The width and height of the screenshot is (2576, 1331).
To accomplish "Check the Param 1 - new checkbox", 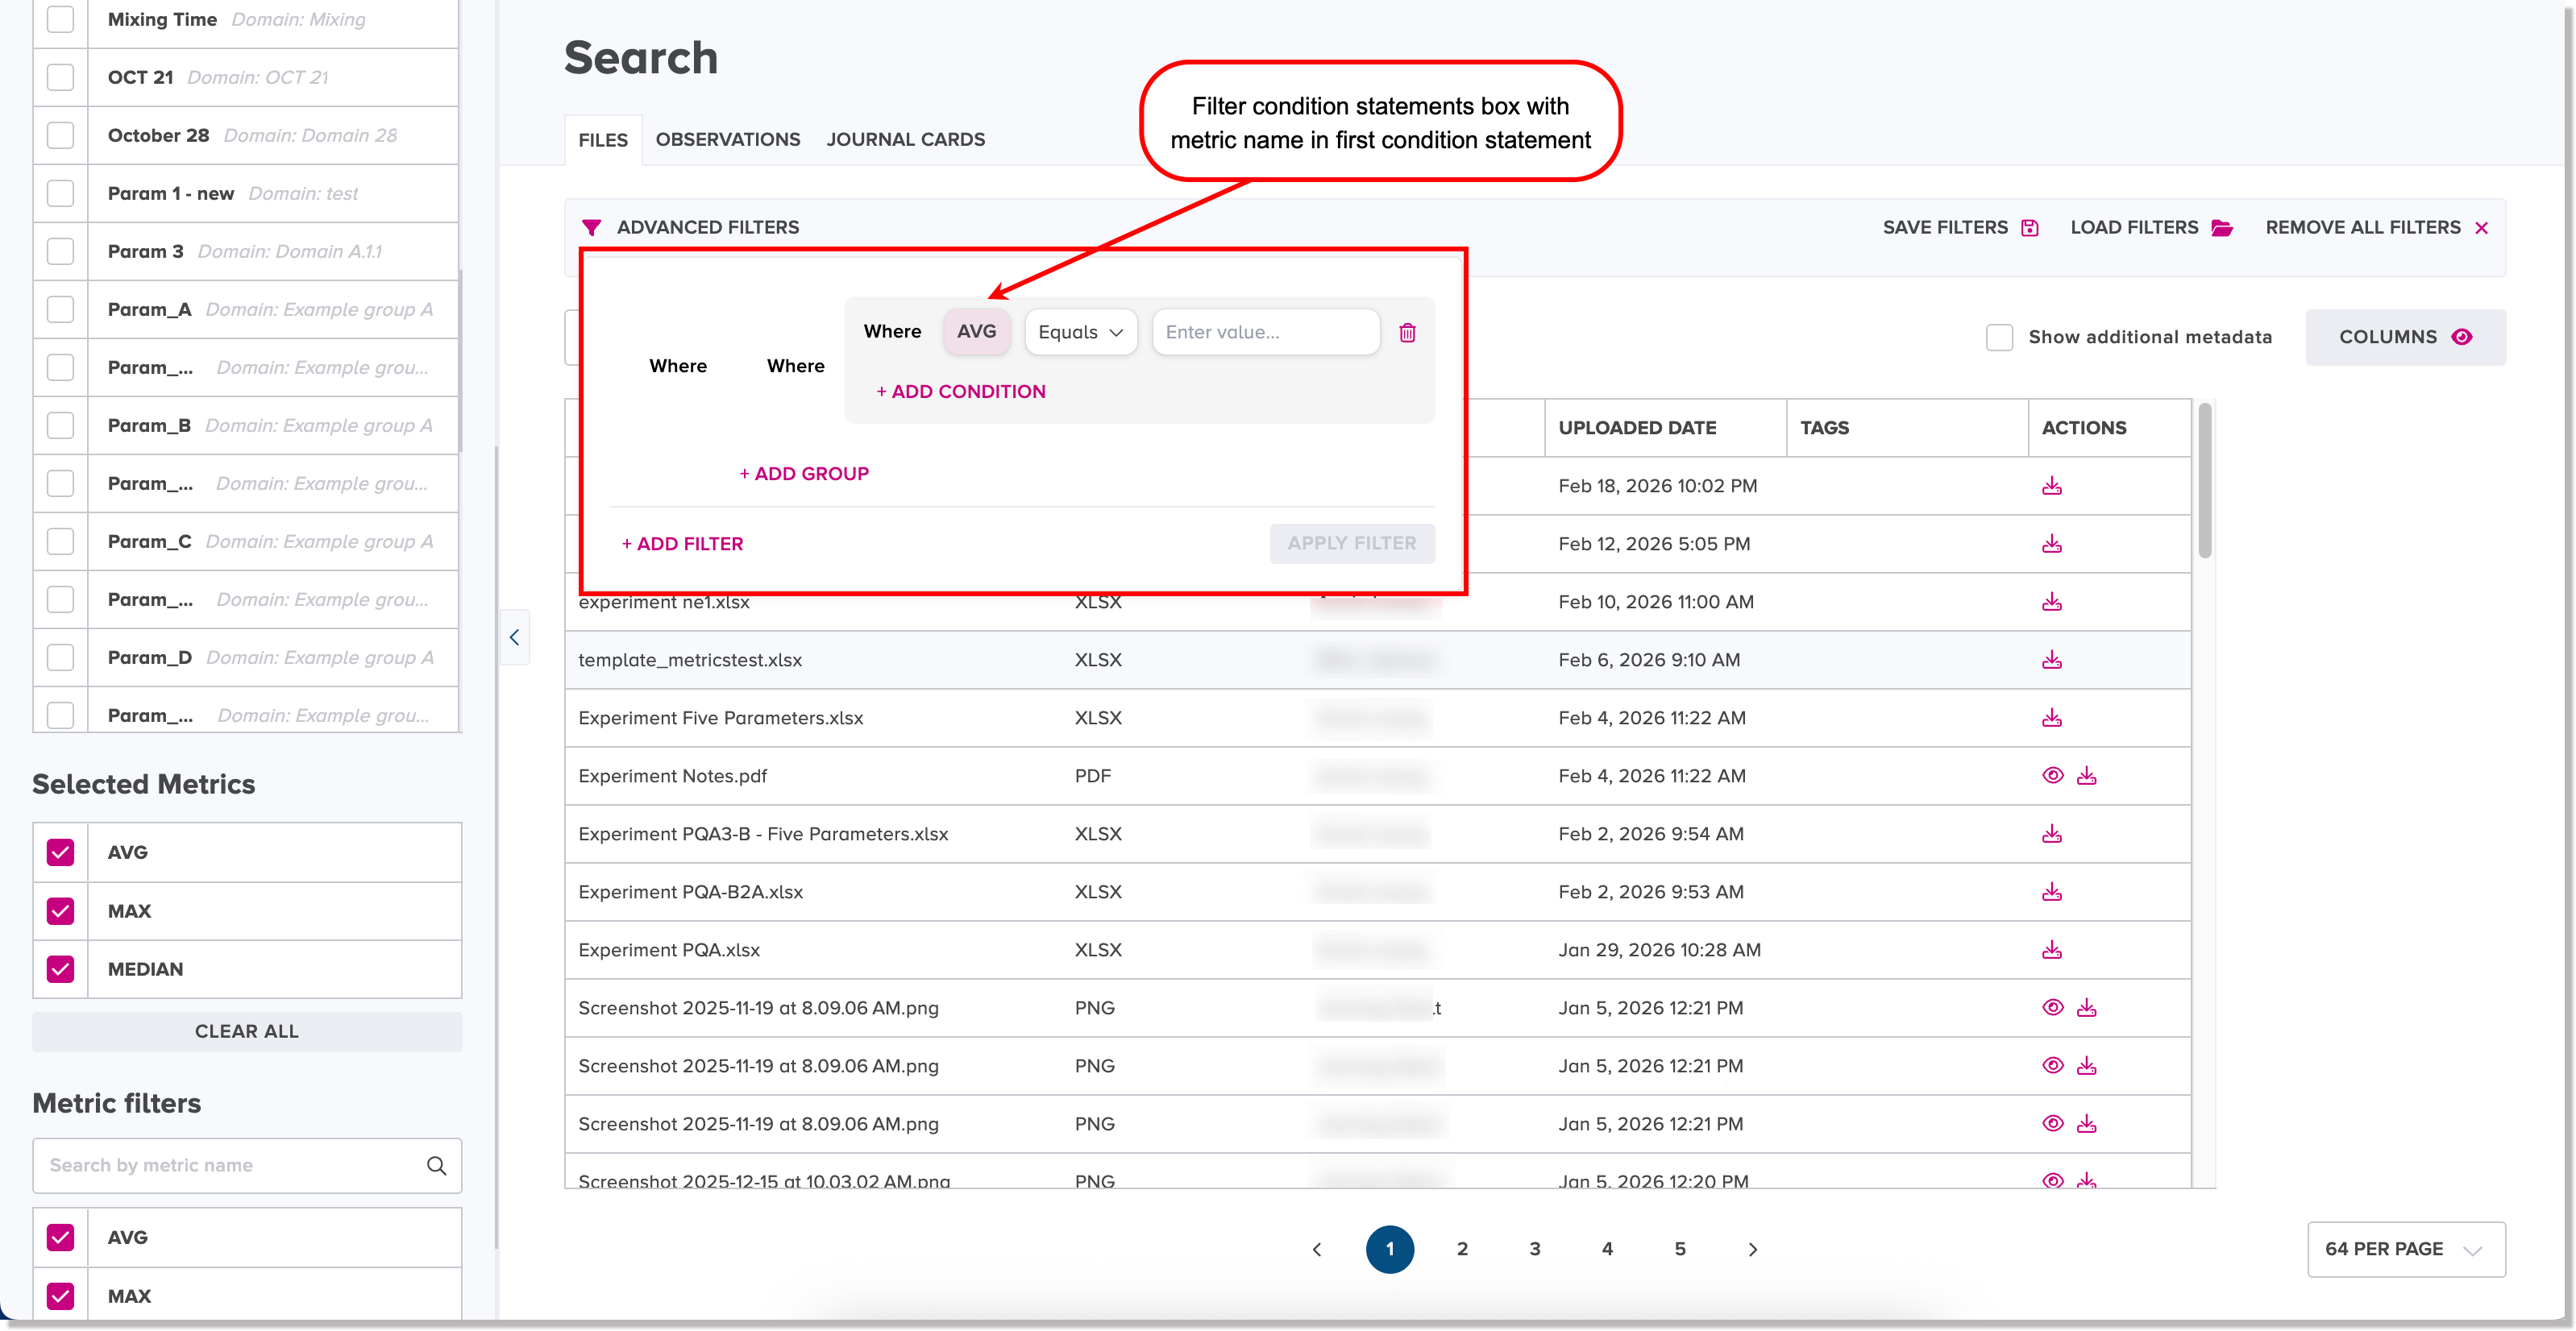I will point(61,193).
